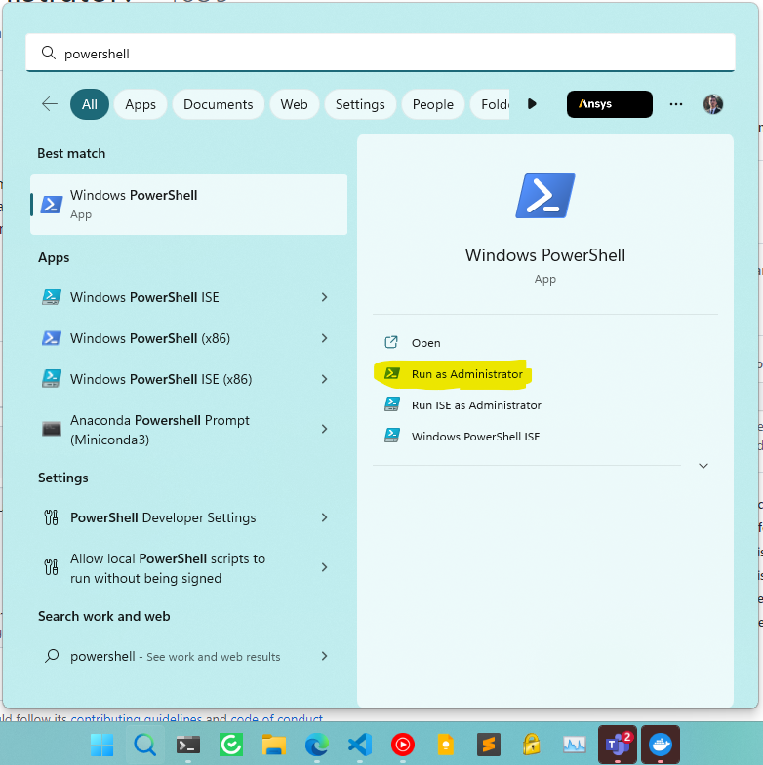Screen dimensions: 763x765
Task: Click Run ISE as Administrator
Action: click(476, 405)
